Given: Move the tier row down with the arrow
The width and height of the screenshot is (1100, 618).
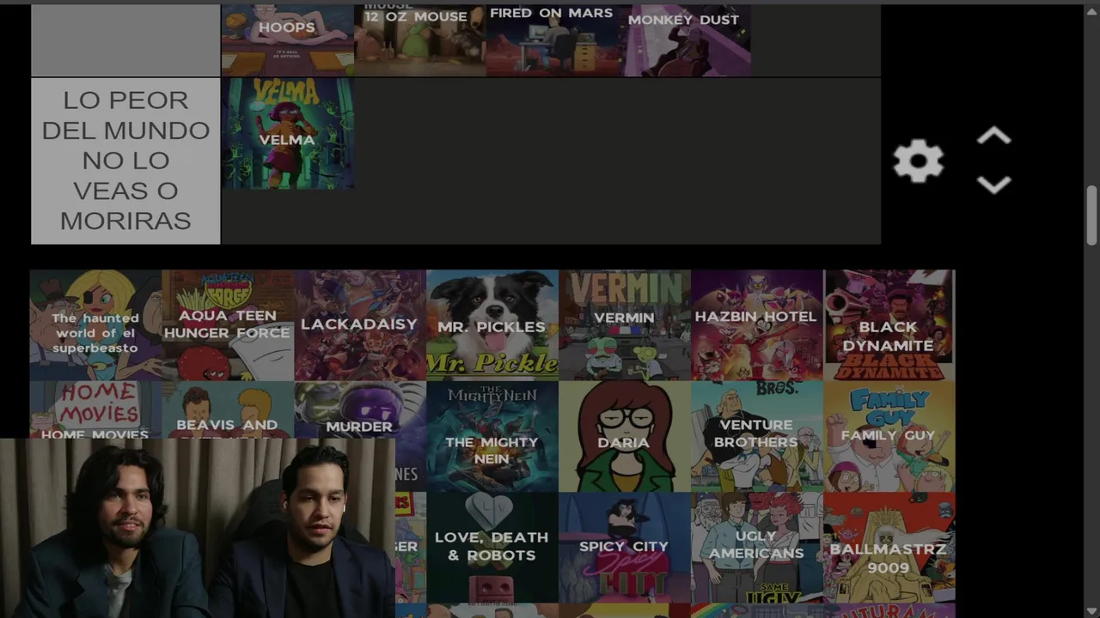Looking at the screenshot, I should coord(993,185).
